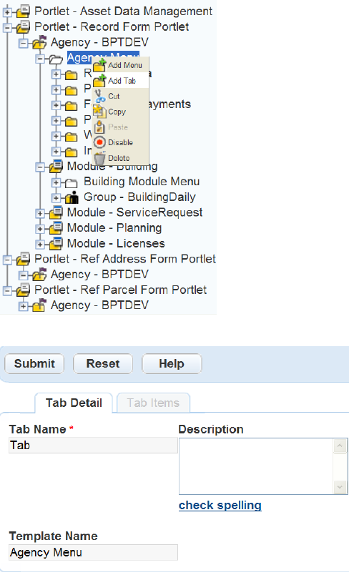Collapse the Portlet - Record Form Portlet node
This screenshot has height=575, width=349.
(7, 27)
